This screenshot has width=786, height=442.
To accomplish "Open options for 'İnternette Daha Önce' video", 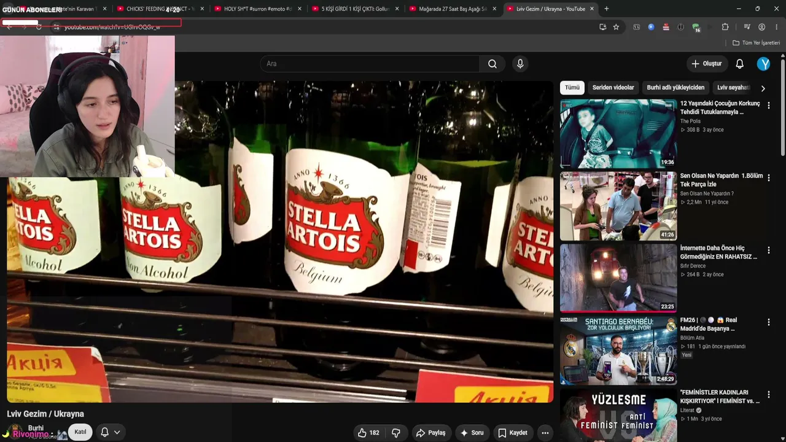I will point(768,250).
